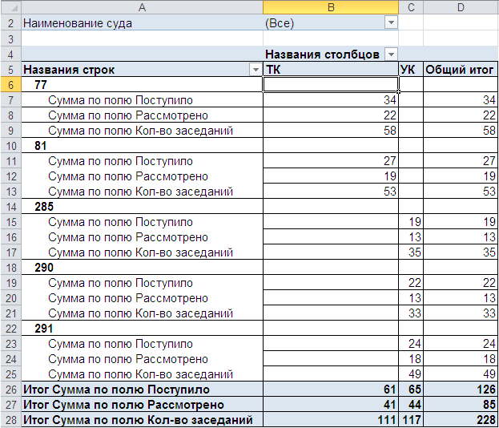Click grand total value 85
The image size is (499, 428).
tap(461, 405)
